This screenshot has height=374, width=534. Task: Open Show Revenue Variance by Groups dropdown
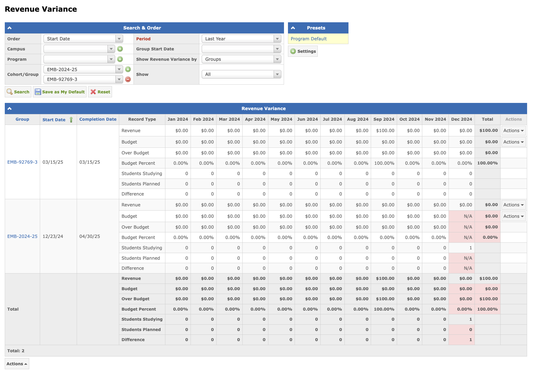tap(241, 59)
